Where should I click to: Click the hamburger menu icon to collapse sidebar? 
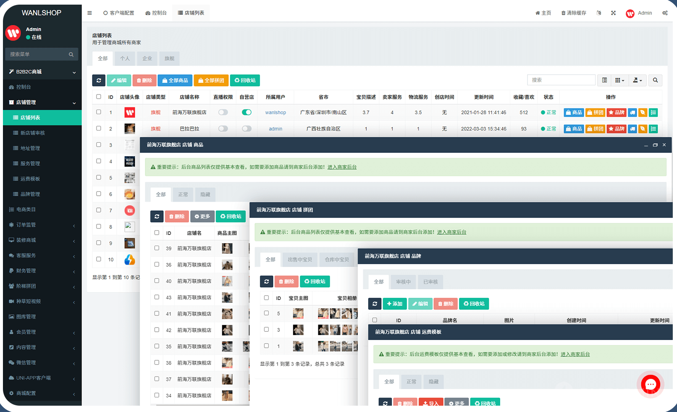point(89,13)
